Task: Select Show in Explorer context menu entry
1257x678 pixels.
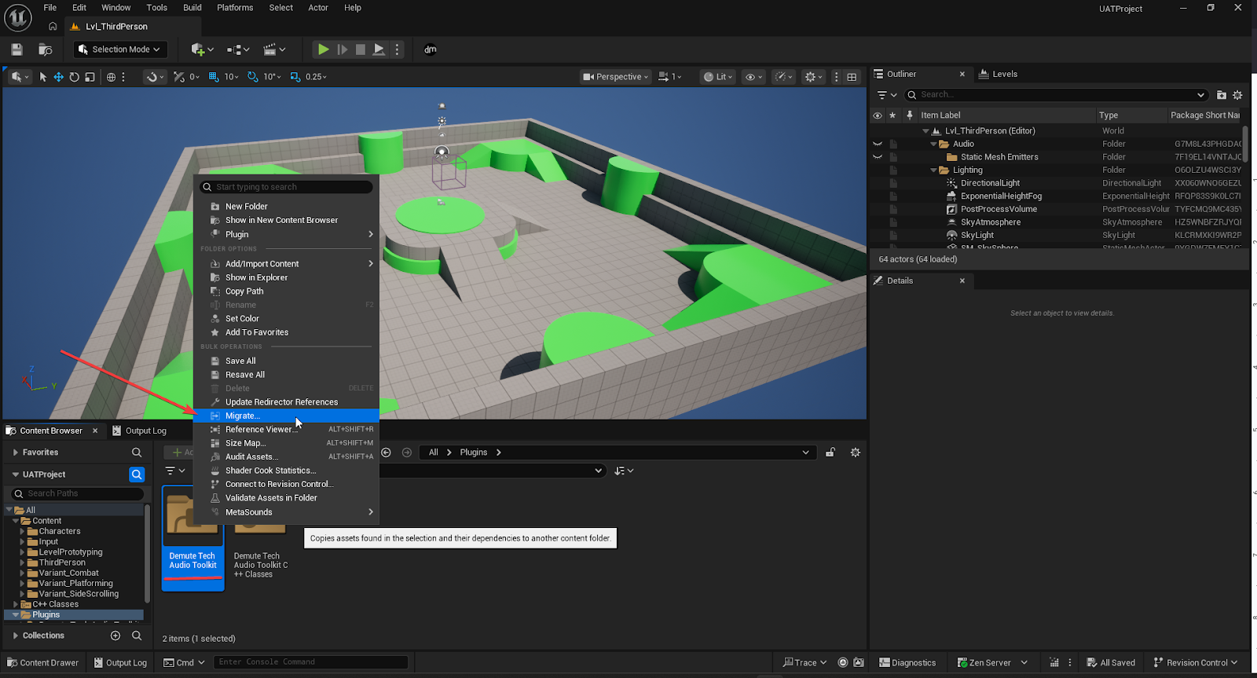Action: coord(286,277)
